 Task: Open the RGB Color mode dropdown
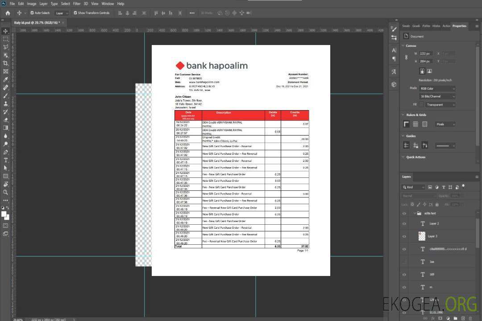(437, 88)
